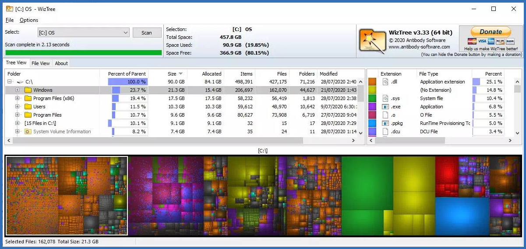Click the Users folder icon

28,107
